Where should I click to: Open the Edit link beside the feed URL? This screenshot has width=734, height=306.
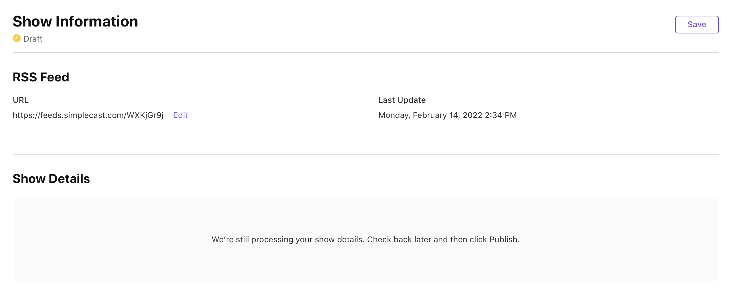[180, 115]
